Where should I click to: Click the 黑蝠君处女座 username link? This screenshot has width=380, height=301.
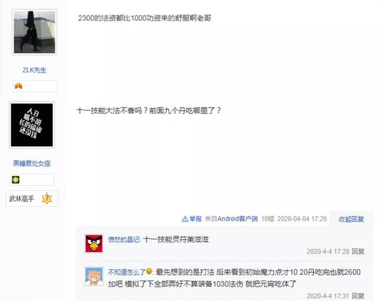click(31, 164)
